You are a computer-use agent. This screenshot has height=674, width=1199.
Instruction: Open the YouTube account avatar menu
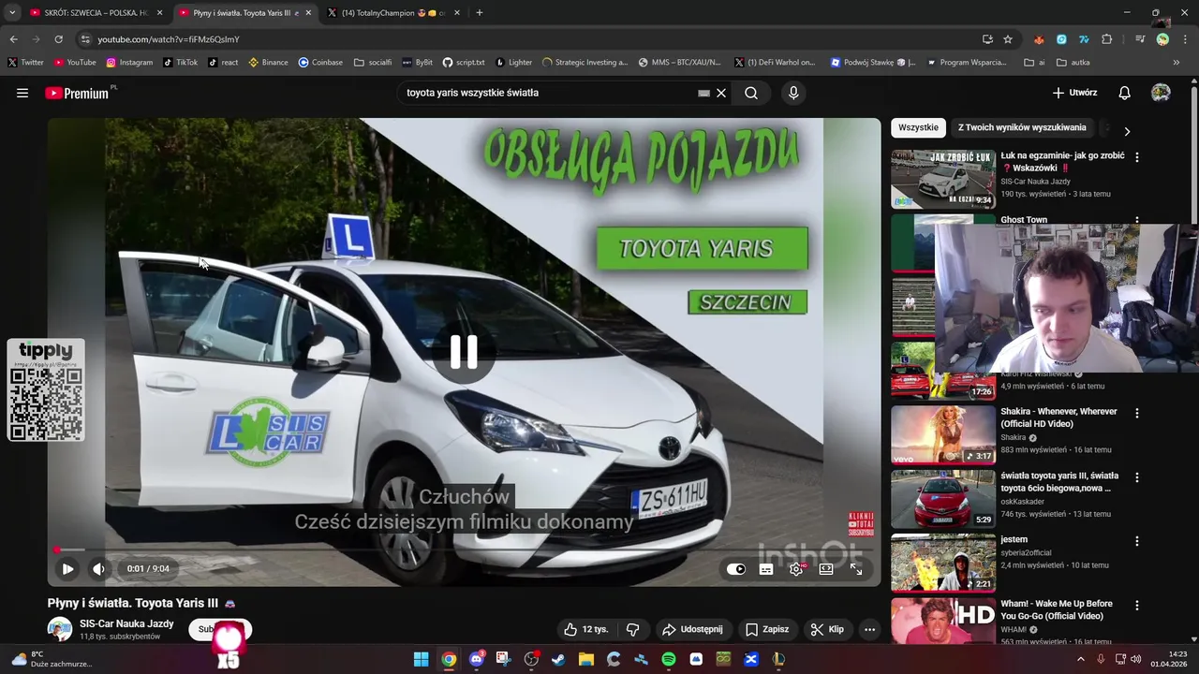point(1161,93)
